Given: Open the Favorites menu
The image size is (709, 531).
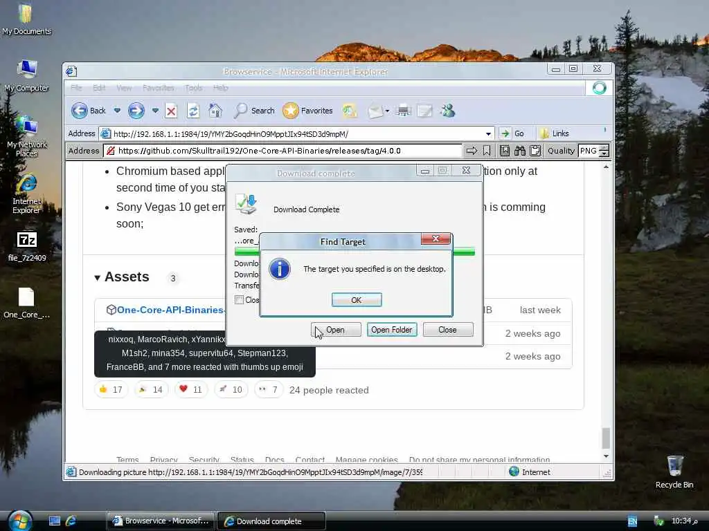Looking at the screenshot, I should pyautogui.click(x=159, y=88).
